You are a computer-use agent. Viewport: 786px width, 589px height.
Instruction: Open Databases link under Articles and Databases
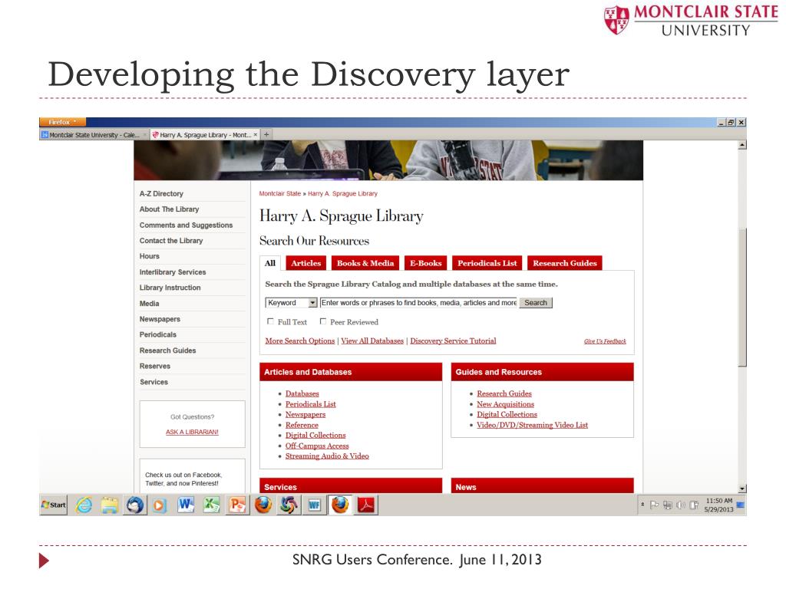coord(302,393)
